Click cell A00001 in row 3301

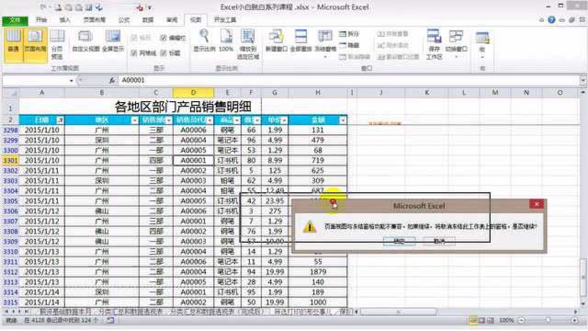coord(193,160)
